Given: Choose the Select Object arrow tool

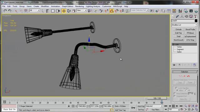Looking at the screenshot, I should (x=43, y=11).
